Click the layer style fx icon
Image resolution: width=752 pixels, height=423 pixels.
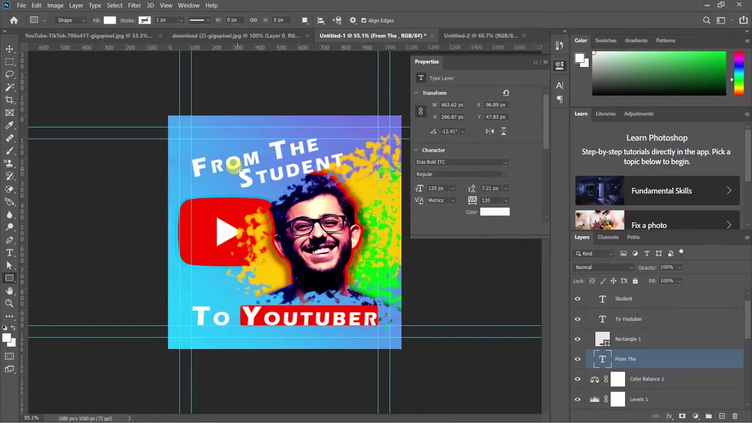pyautogui.click(x=669, y=416)
